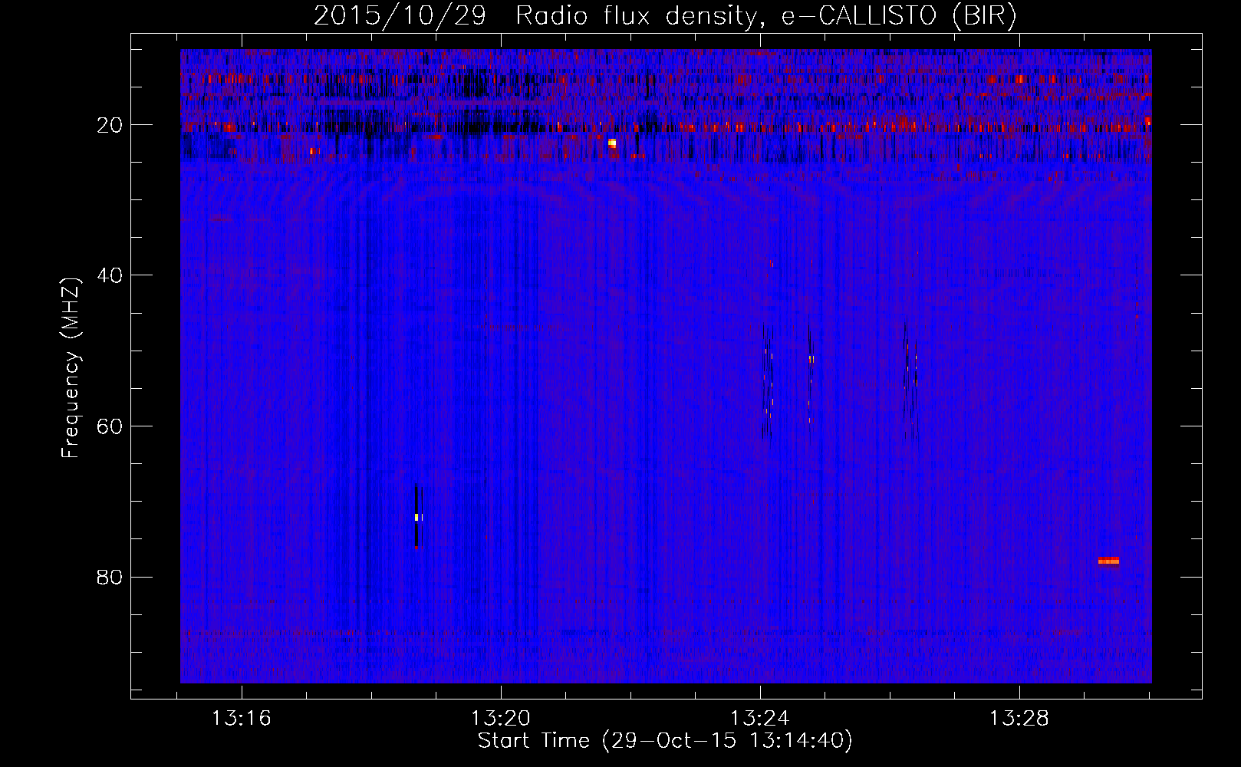1241x767 pixels.
Task: Click the 13:16 time tick label
Action: (242, 719)
